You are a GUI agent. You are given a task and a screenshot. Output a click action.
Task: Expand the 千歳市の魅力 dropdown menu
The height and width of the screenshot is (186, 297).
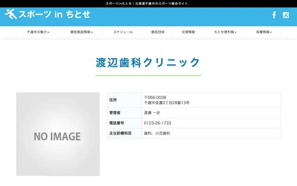pos(38,32)
